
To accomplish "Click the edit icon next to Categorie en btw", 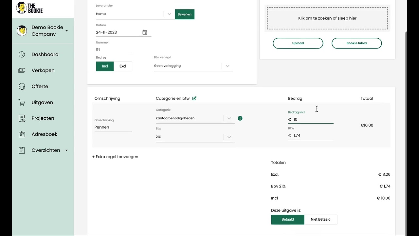I will (x=194, y=98).
